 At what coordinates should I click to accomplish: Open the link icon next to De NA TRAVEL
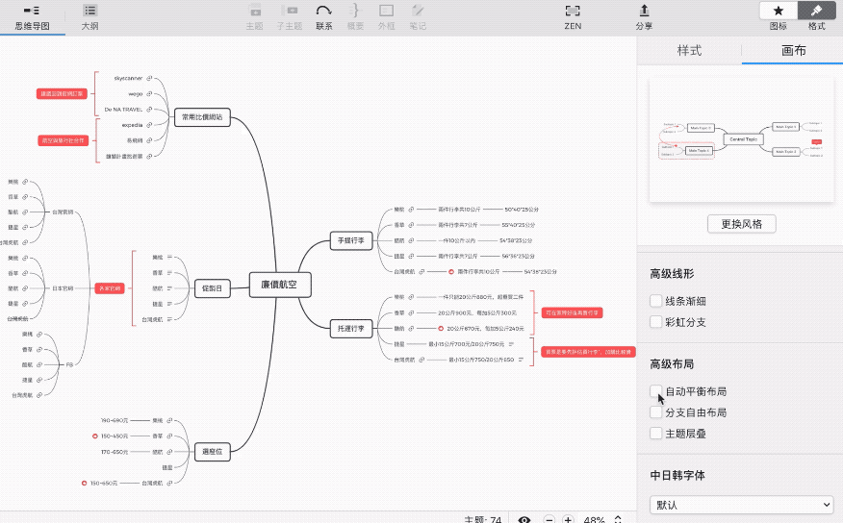(x=149, y=110)
